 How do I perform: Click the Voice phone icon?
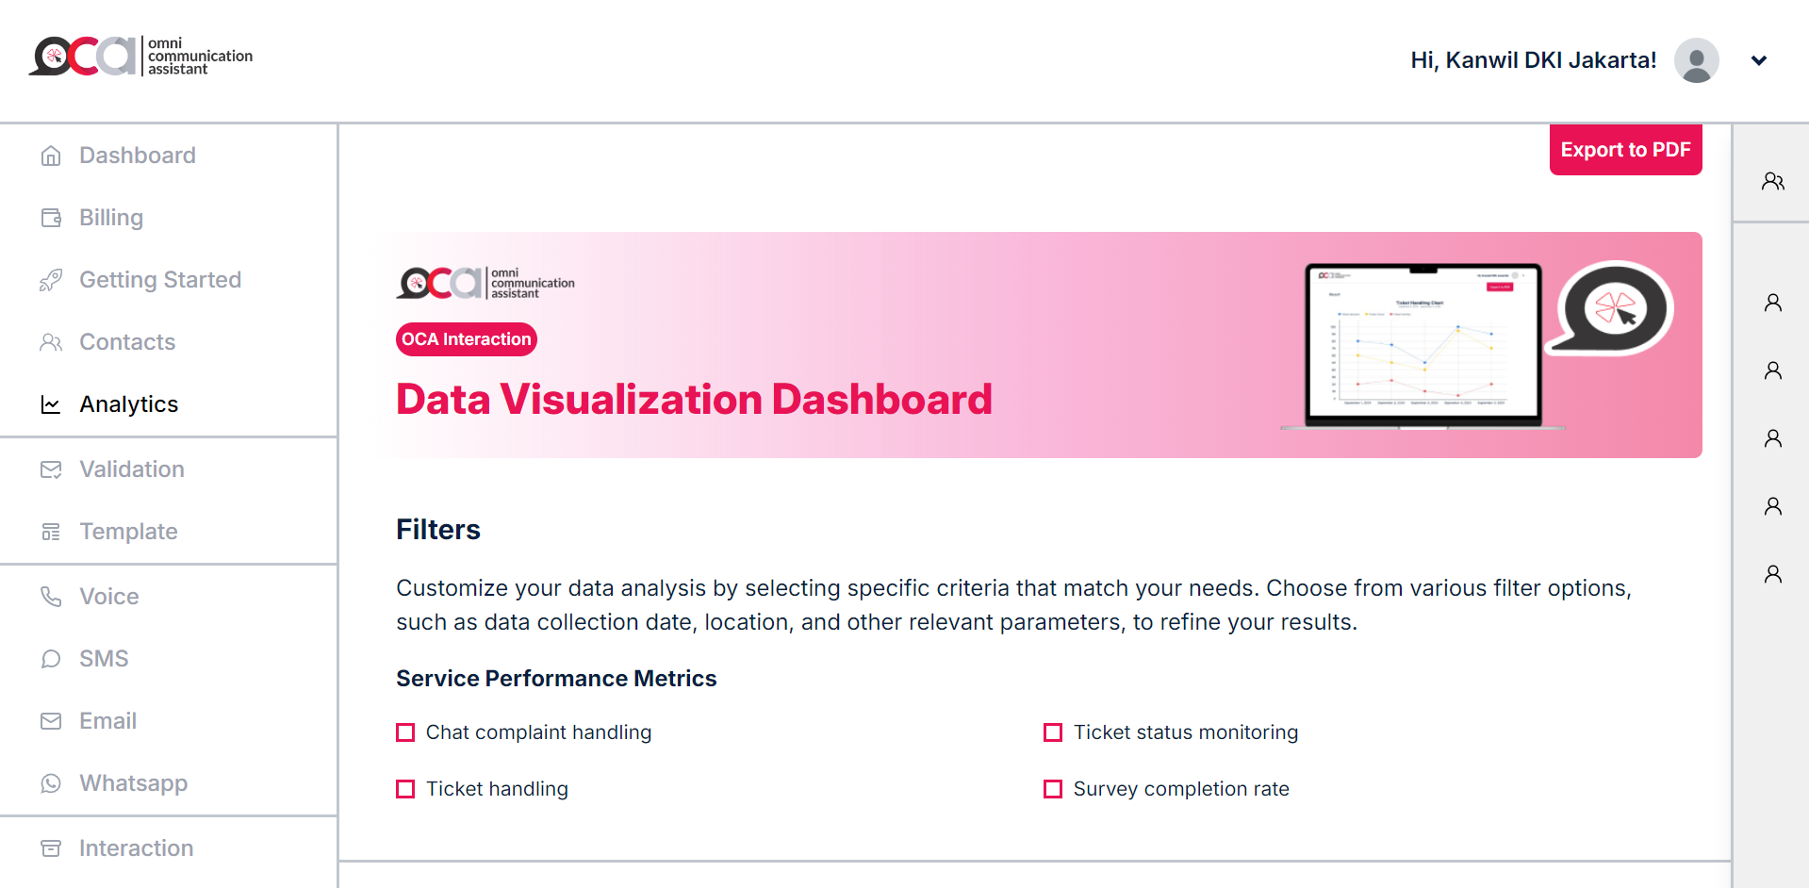pos(51,597)
